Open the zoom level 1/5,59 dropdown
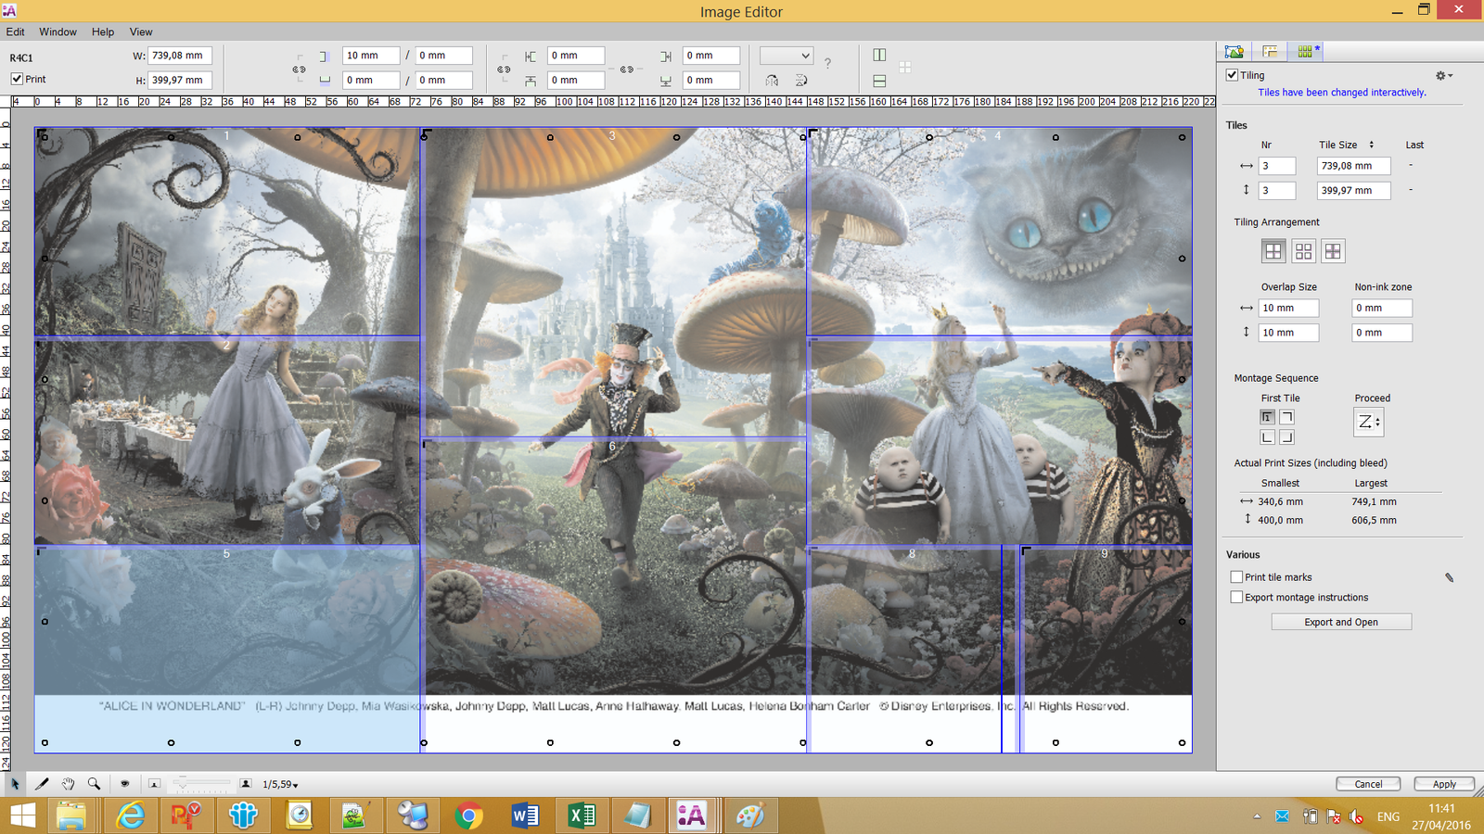Viewport: 1484px width, 834px height. [280, 783]
